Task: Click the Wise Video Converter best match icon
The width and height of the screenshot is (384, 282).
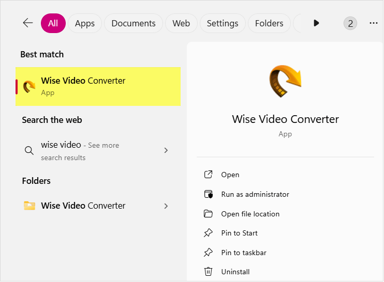Action: coord(29,86)
